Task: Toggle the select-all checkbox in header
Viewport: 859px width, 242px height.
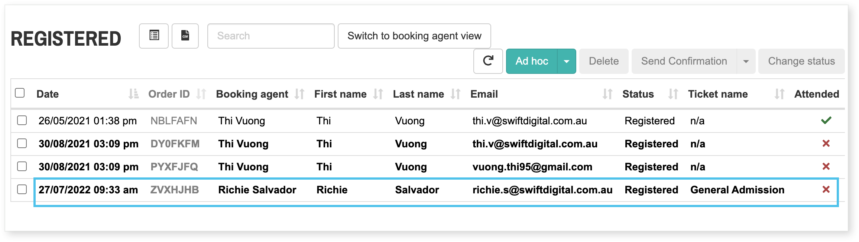Action: click(20, 93)
